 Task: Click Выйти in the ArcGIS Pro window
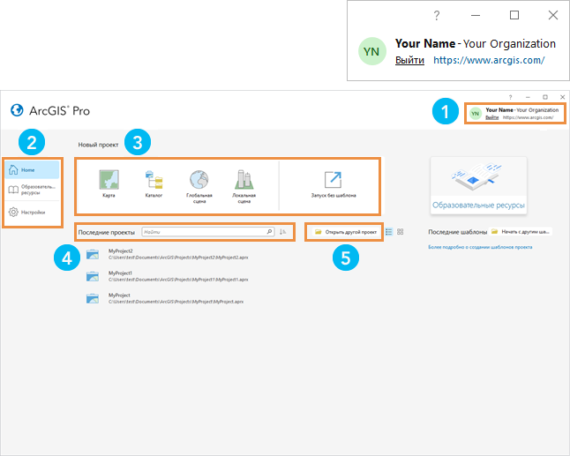[491, 117]
